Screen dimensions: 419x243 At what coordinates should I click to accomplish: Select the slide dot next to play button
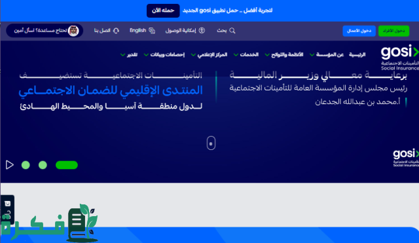click(x=26, y=165)
